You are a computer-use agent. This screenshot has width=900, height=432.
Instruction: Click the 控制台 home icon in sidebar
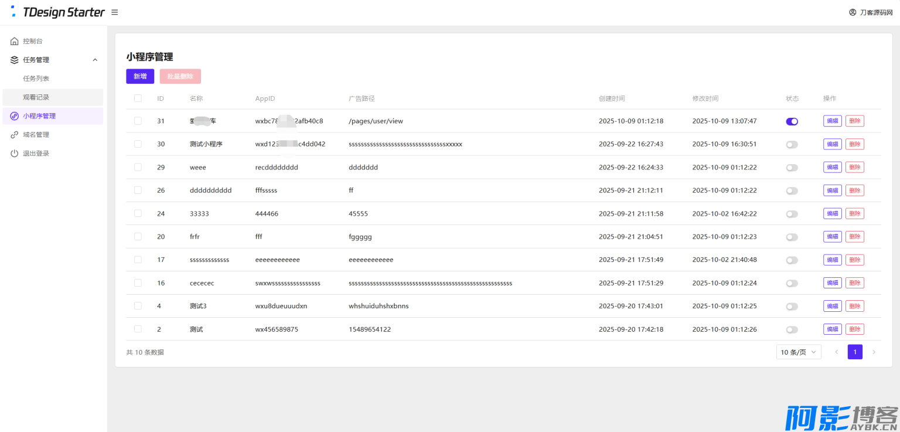pos(15,41)
